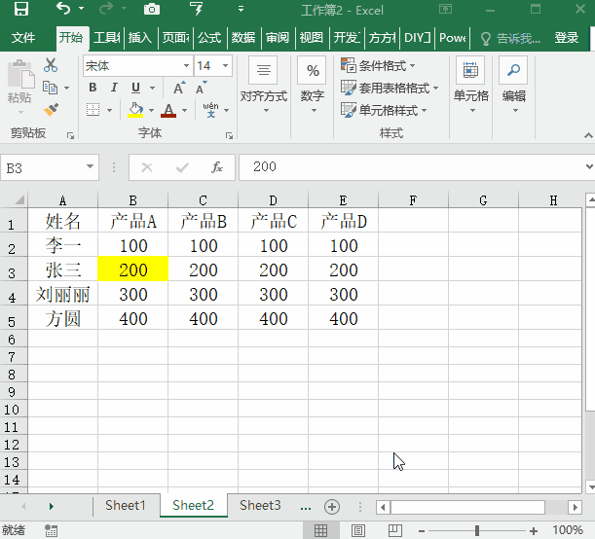Open 编辑 editing group with magnifier
Screen dimensions: 595x539
pos(514,86)
